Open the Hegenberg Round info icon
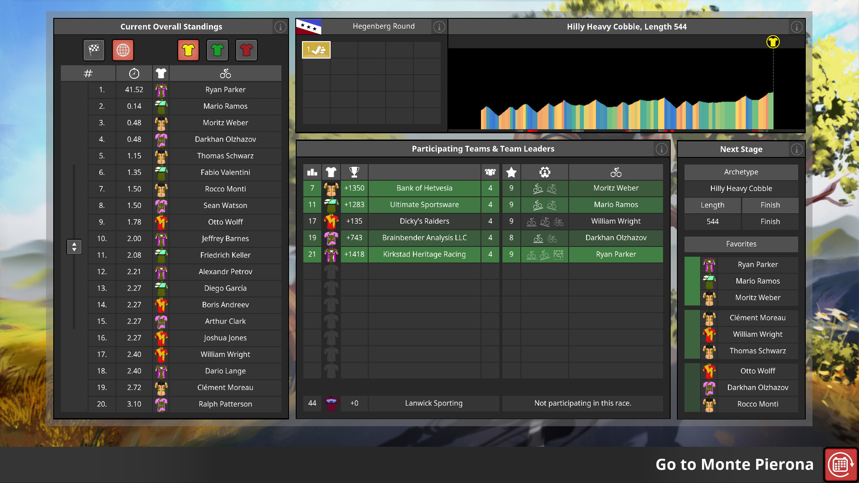The width and height of the screenshot is (859, 483). [439, 27]
